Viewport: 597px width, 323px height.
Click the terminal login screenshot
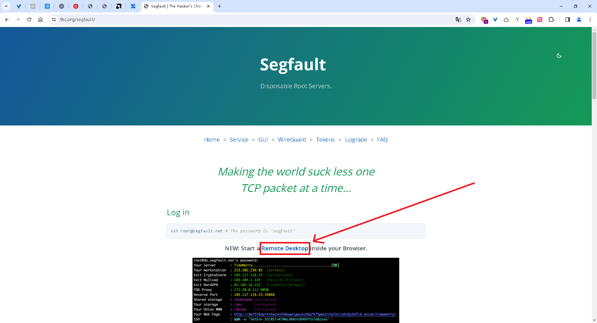296,290
